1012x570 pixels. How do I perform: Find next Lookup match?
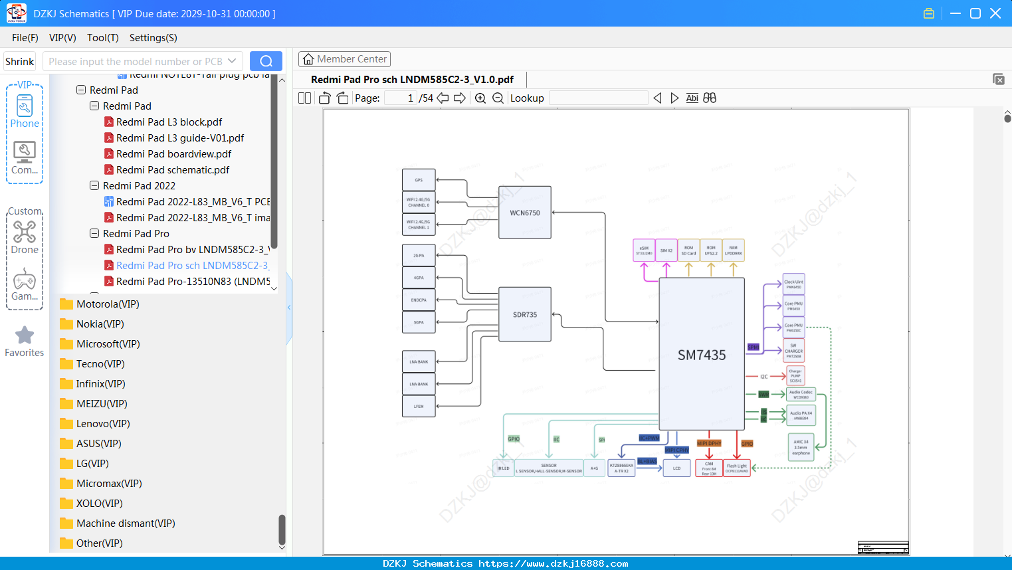(x=674, y=98)
